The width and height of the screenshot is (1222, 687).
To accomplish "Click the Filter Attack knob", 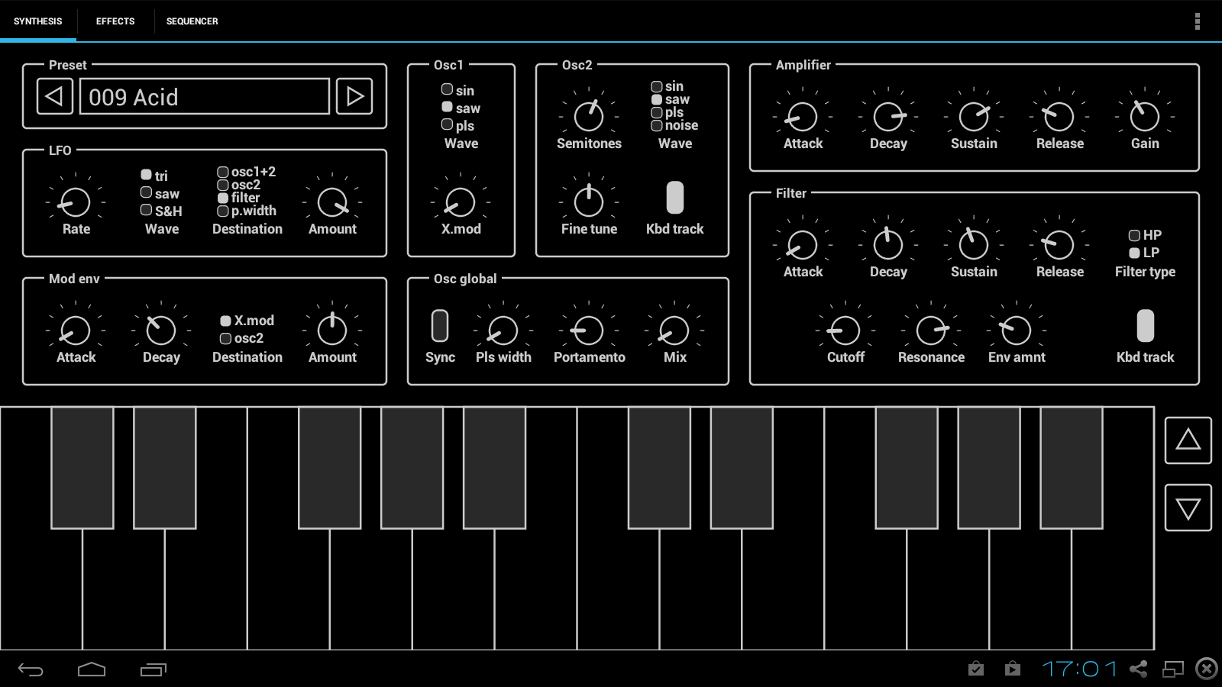I will tap(803, 245).
